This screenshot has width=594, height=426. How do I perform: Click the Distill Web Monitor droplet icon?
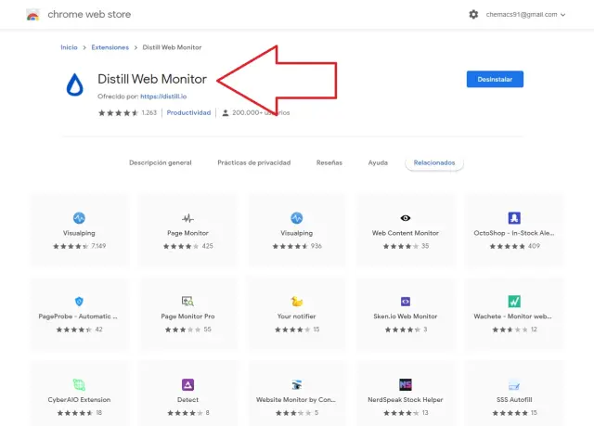click(76, 85)
